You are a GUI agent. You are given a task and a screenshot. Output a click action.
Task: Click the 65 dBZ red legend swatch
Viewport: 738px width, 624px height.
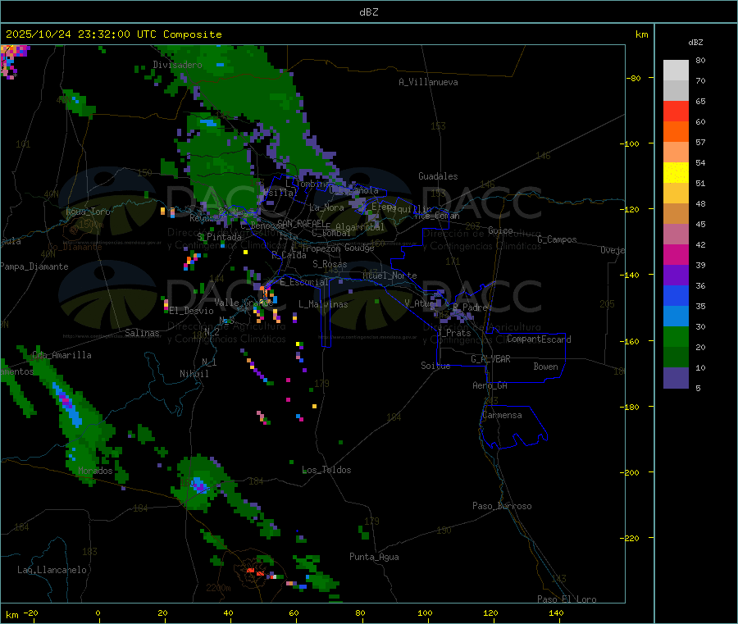(x=676, y=111)
